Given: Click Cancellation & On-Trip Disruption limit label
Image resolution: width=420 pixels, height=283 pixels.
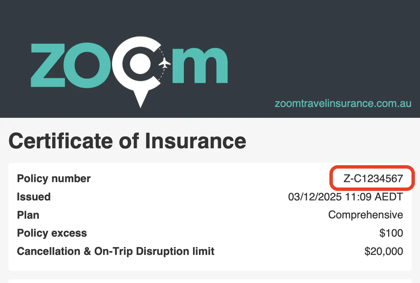Looking at the screenshot, I should [115, 252].
